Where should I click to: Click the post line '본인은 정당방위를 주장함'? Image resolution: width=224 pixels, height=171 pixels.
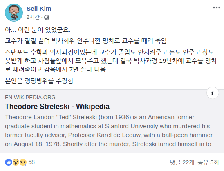click(39, 81)
